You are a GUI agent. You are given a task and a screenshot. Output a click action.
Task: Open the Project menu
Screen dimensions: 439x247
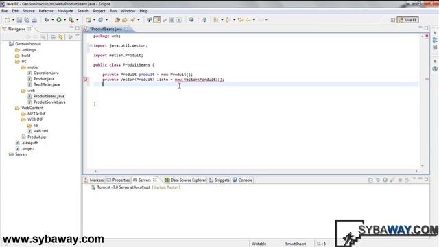99,11
